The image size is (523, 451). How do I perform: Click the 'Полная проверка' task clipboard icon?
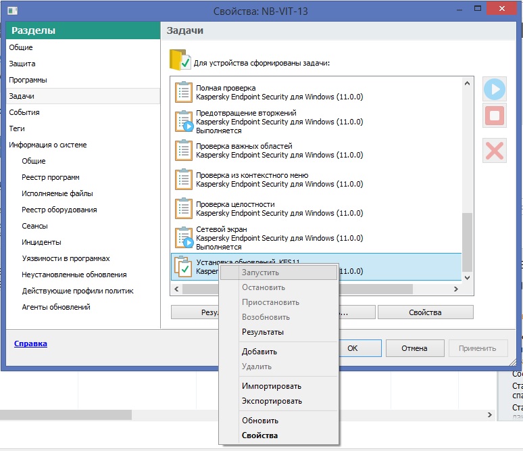pyautogui.click(x=184, y=93)
